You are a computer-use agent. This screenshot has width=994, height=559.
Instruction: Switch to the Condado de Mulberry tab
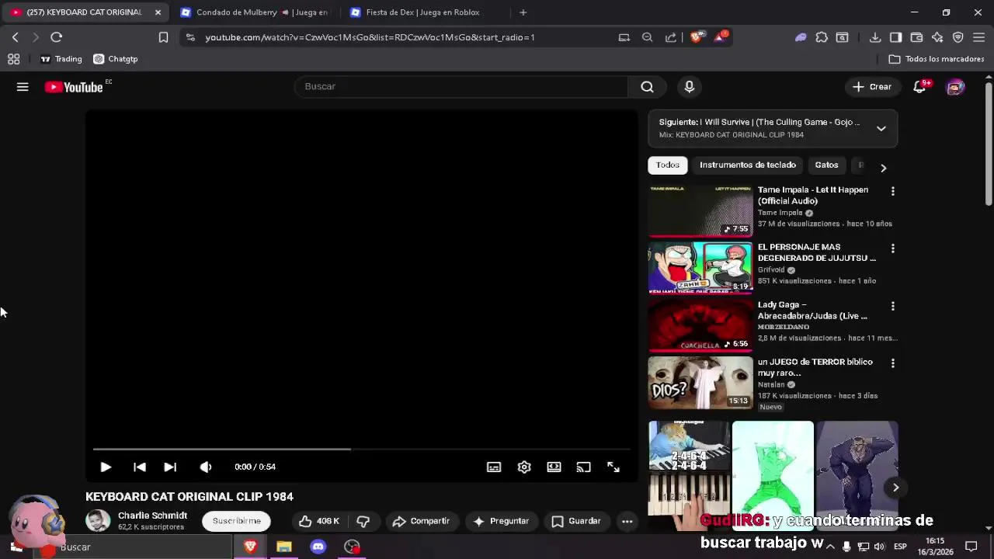(254, 12)
